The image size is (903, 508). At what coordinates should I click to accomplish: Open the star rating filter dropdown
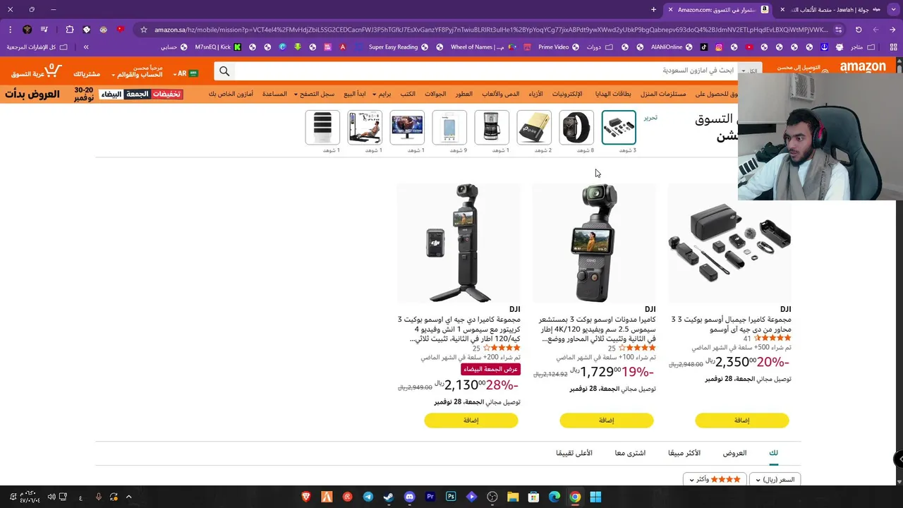point(715,480)
